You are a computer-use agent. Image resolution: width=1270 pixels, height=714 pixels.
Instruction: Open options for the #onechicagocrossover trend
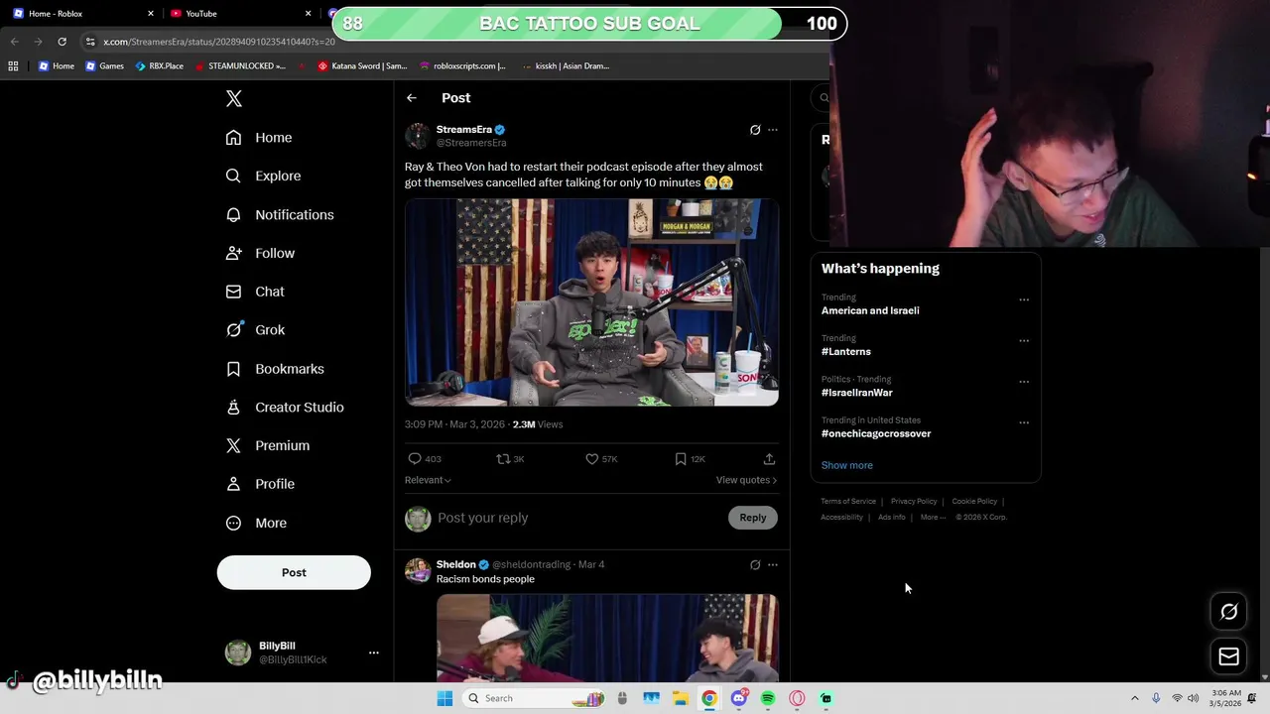coord(1024,422)
